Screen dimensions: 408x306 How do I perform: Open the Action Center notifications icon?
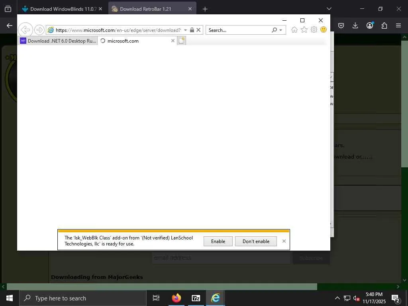pyautogui.click(x=396, y=298)
